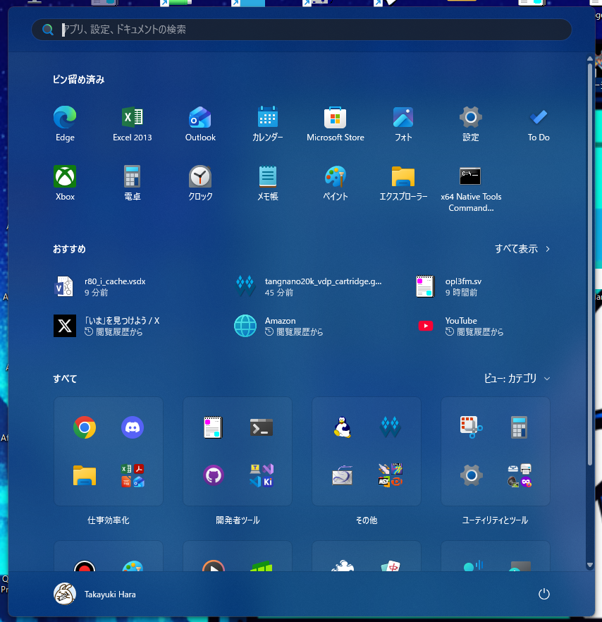The height and width of the screenshot is (622, 602).
Task: Expand the 仕事効率化 folder's small app group
Action: point(133,475)
